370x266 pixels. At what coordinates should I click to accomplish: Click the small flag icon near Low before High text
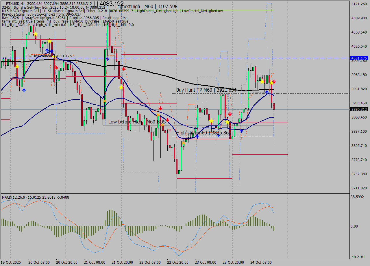click(x=169, y=130)
